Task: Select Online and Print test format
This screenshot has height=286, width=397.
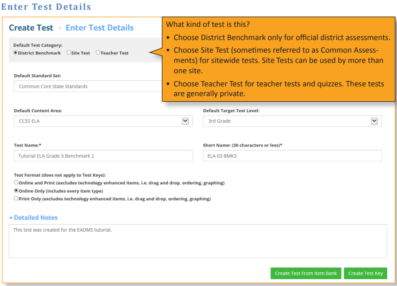Action: [16, 182]
